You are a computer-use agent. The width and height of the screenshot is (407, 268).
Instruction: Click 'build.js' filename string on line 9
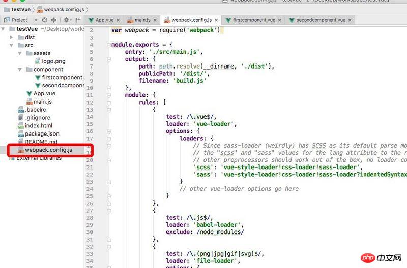click(x=189, y=81)
